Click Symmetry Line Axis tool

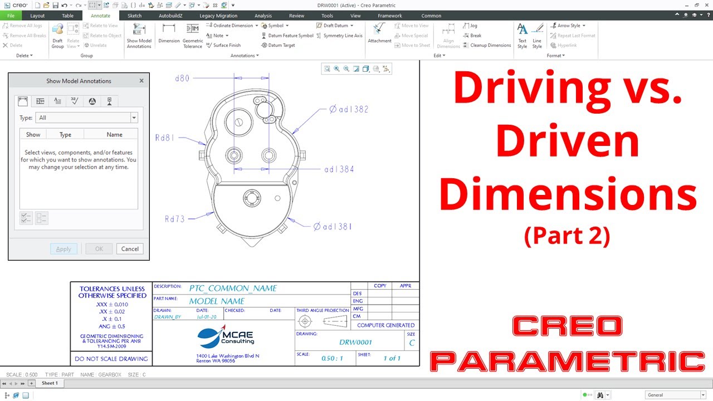(x=339, y=35)
